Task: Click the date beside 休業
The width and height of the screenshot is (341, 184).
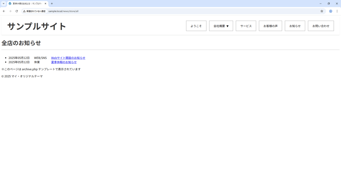Action: coord(19,62)
